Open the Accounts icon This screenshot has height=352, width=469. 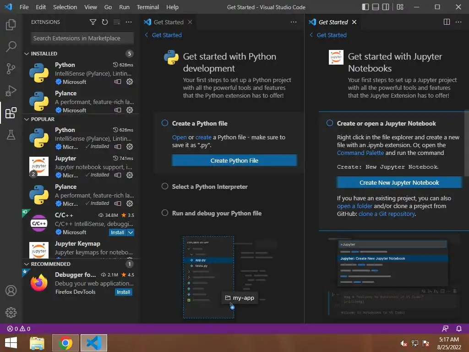tap(11, 291)
